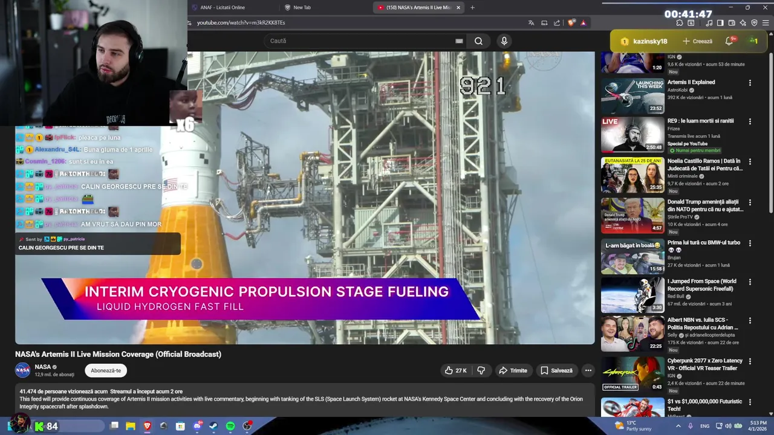This screenshot has width=774, height=435.
Task: Open Cyberpunk 2077 x Zero Latency title
Action: (x=705, y=364)
